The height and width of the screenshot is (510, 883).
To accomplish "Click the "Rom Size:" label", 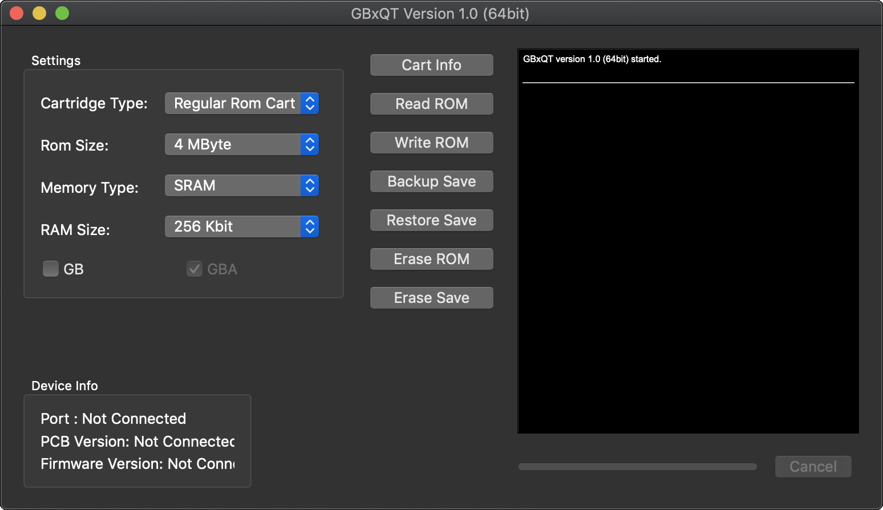I will [75, 145].
